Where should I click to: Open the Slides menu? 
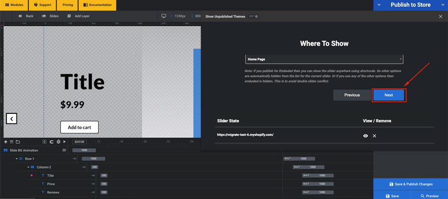tap(50, 16)
